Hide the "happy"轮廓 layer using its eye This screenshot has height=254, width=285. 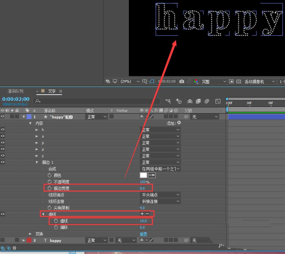tap(3, 116)
